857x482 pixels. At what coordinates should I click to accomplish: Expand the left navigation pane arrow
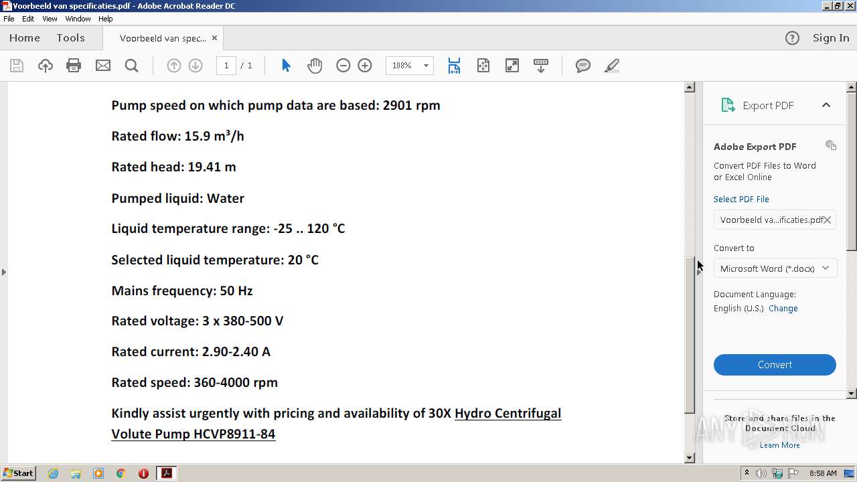pos(4,272)
